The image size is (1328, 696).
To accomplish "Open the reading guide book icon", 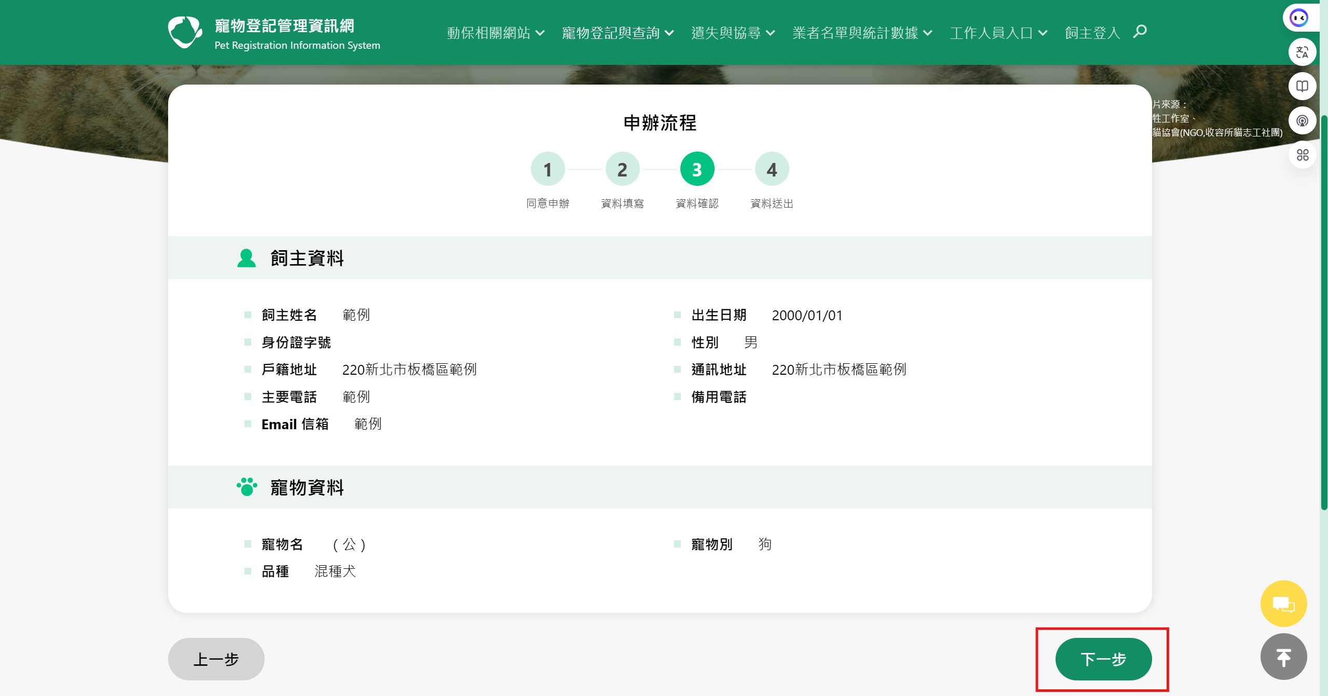I will pos(1303,86).
